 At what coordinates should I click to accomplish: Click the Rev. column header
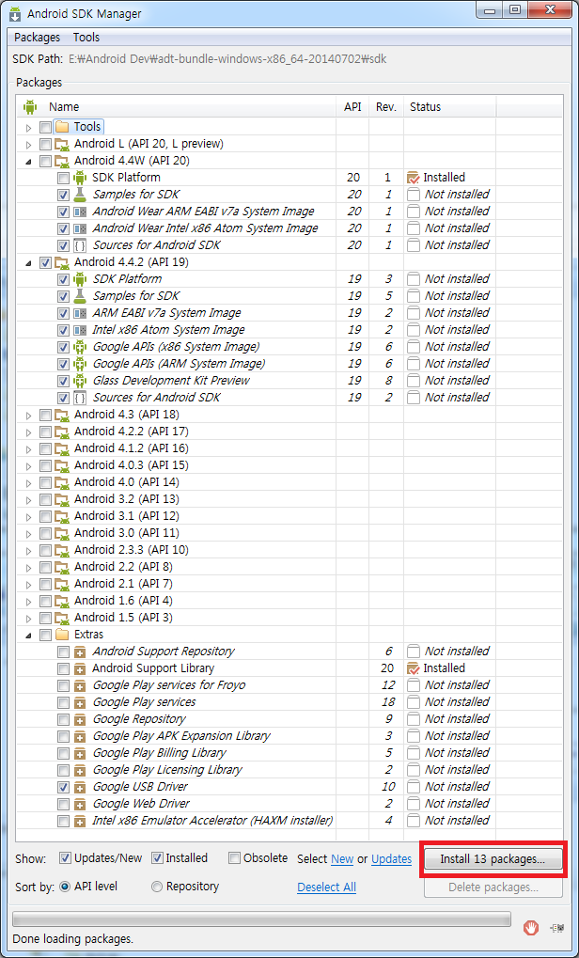(x=386, y=107)
